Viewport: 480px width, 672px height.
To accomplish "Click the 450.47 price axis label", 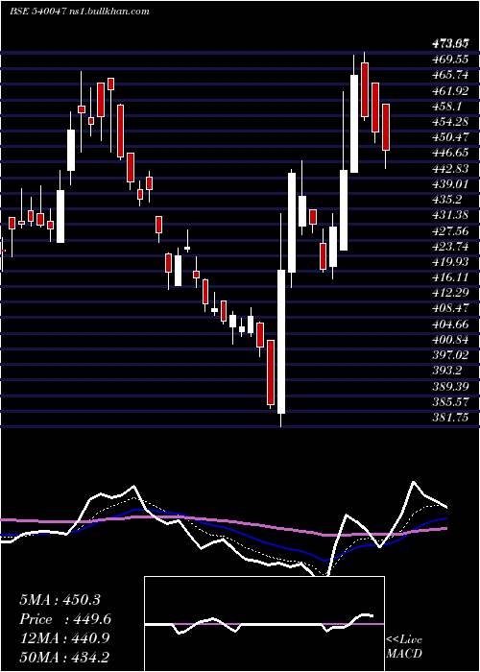I will tap(450, 137).
